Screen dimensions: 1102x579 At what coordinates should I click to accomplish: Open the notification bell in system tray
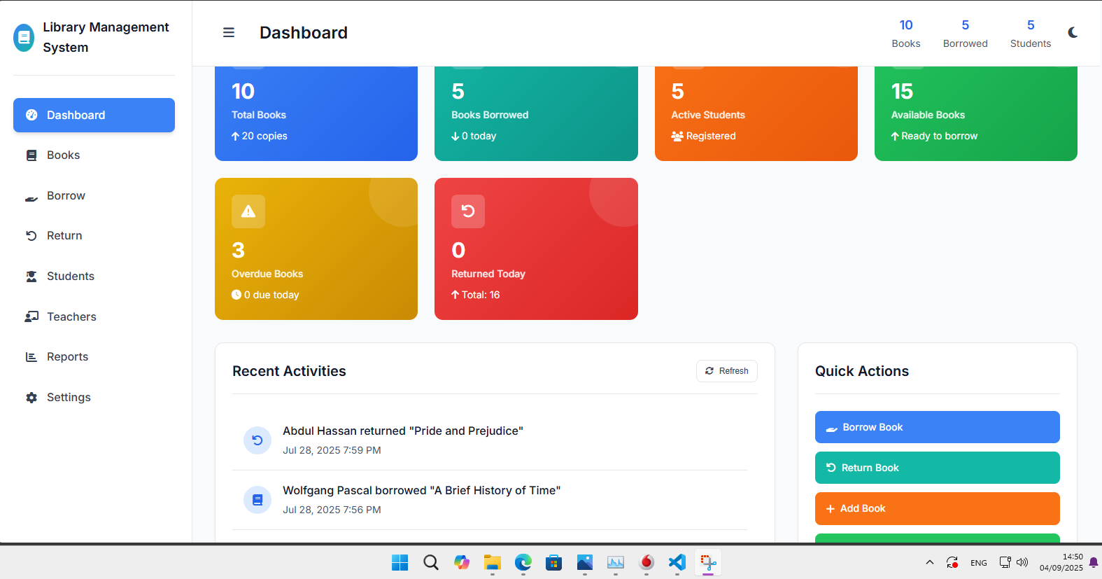pos(1094,562)
